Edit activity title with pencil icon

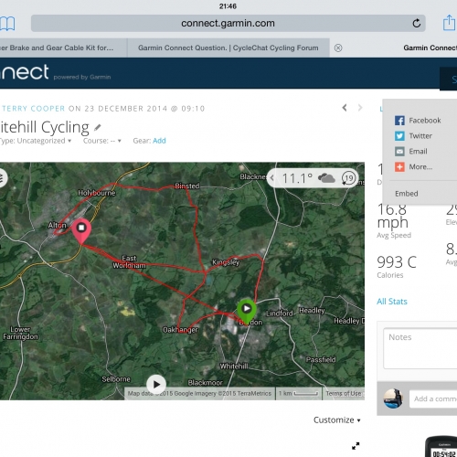(98, 127)
